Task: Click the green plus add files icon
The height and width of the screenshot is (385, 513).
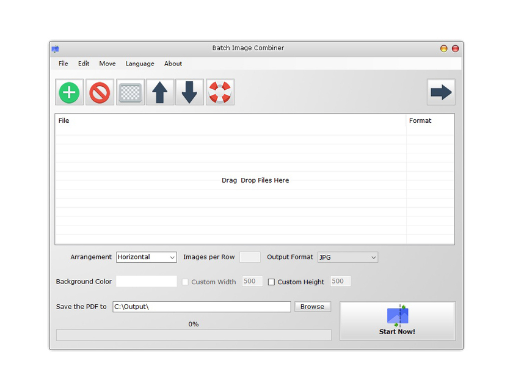Action: point(69,92)
